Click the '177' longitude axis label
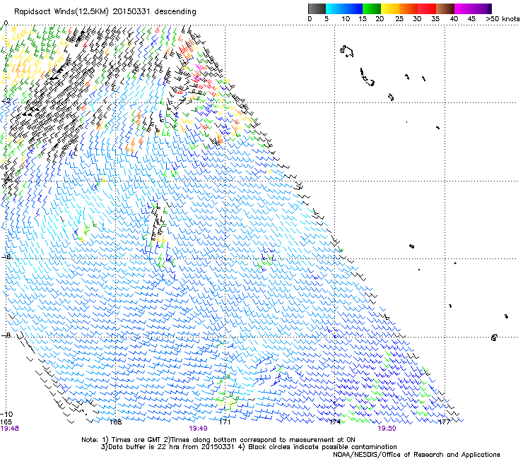This screenshot has width=523, height=459. [445, 422]
